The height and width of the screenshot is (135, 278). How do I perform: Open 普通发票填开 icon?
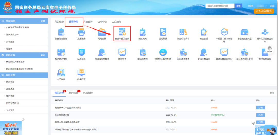pyautogui.click(x=204, y=52)
